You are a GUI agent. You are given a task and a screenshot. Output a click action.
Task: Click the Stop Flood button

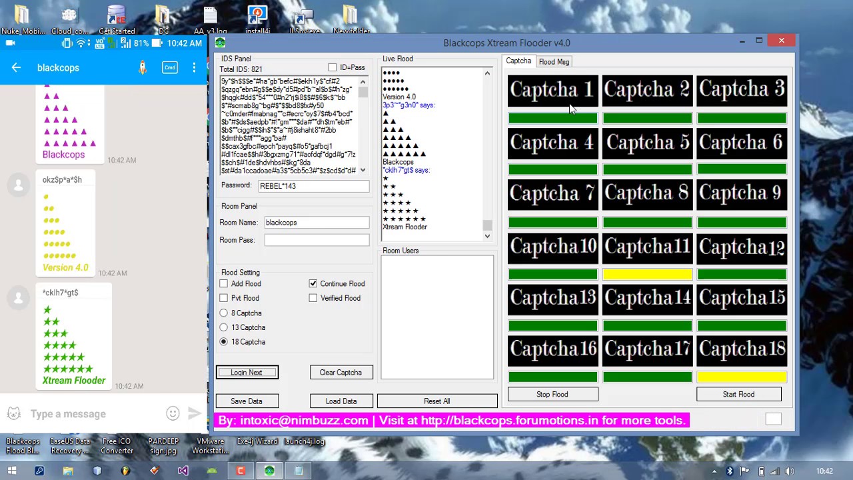click(x=552, y=394)
